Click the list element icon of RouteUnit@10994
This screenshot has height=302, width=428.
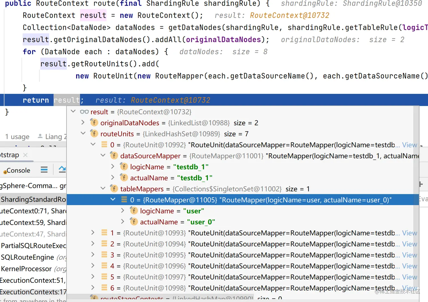point(104,244)
